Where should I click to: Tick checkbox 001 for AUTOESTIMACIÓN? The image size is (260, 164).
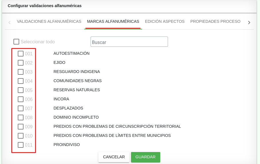click(x=21, y=54)
